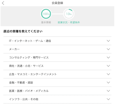This screenshot has height=104, width=115.
Task: Click the 100% 基本情報 progress circle
Action: (x=46, y=14)
